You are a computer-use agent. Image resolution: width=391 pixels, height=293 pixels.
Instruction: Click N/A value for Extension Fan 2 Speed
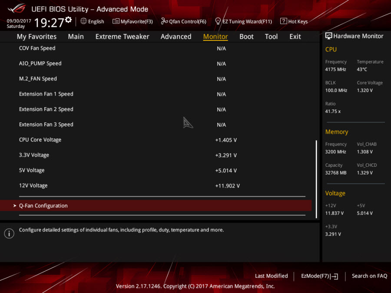pos(222,109)
